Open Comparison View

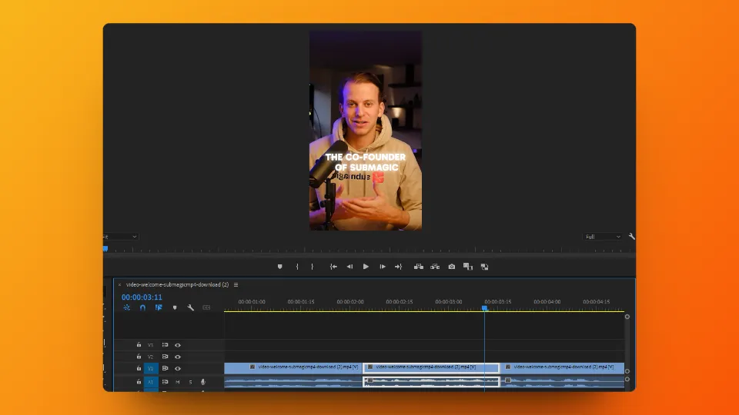pos(468,267)
